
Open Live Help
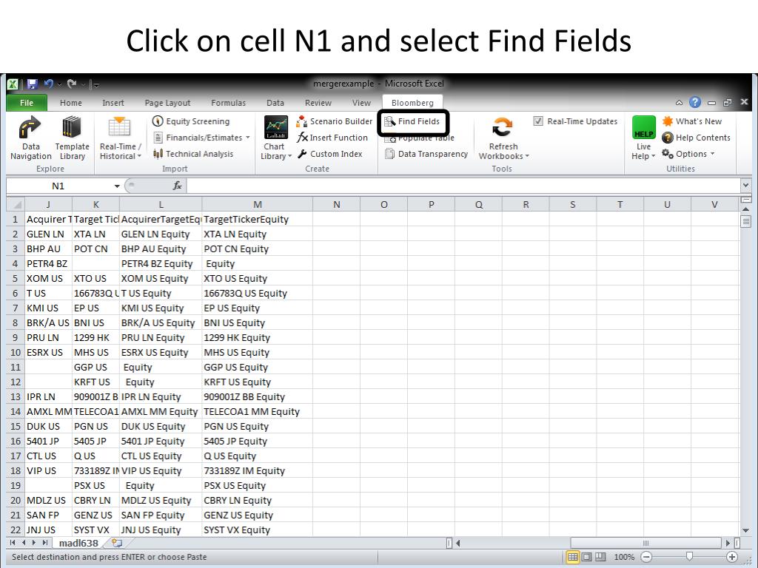[643, 138]
